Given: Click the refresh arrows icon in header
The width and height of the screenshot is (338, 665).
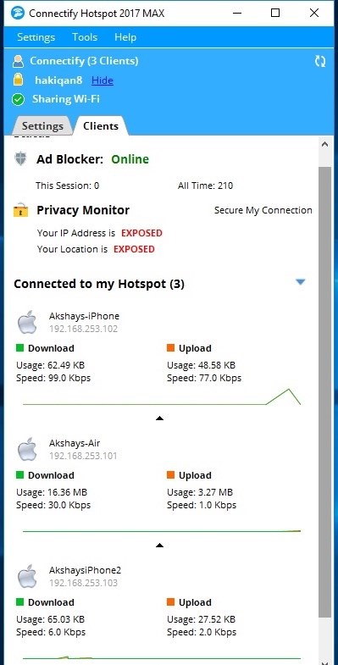Looking at the screenshot, I should pos(319,61).
